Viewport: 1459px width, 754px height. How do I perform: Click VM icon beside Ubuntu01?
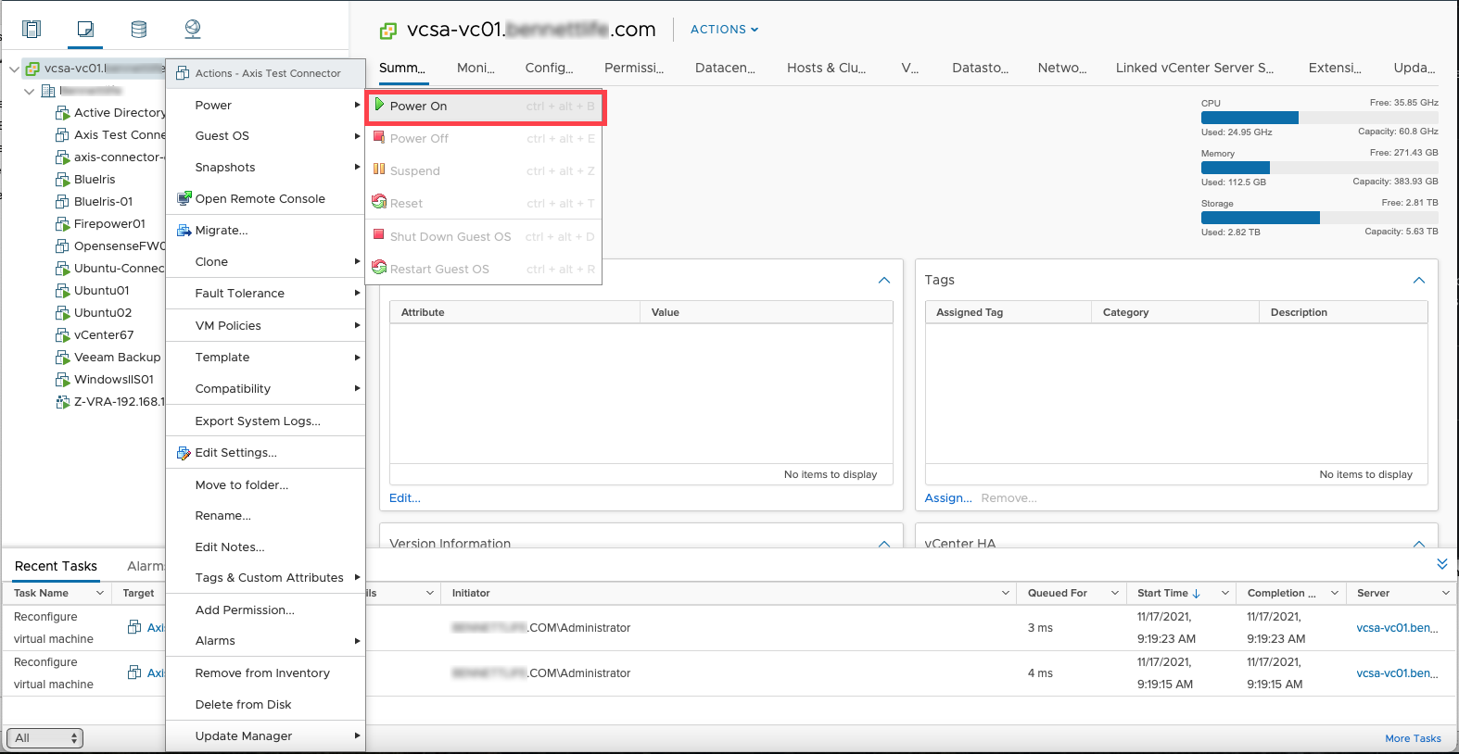click(63, 291)
